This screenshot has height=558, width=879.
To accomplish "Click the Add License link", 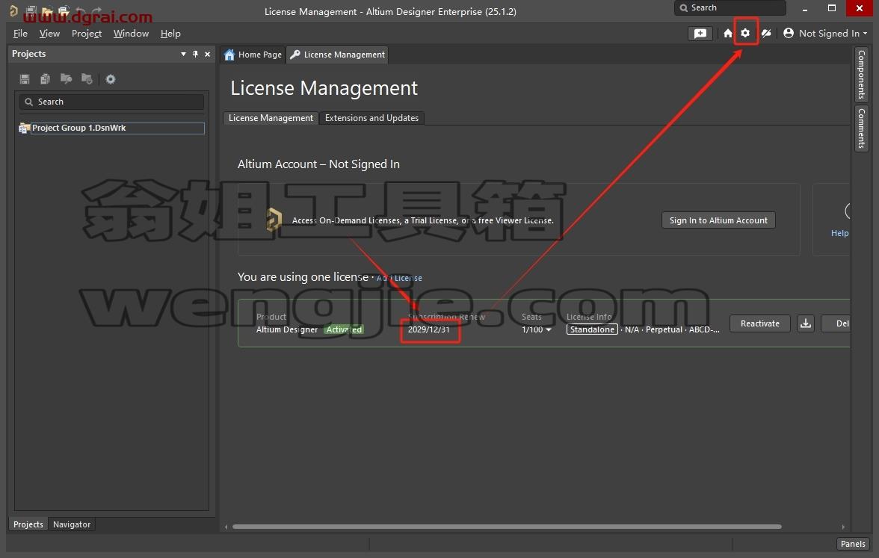I will coord(399,278).
